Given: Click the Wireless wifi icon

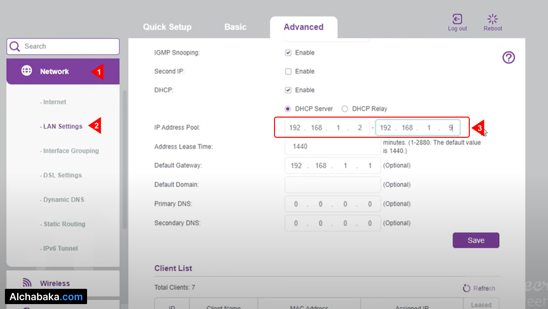Looking at the screenshot, I should click(27, 283).
